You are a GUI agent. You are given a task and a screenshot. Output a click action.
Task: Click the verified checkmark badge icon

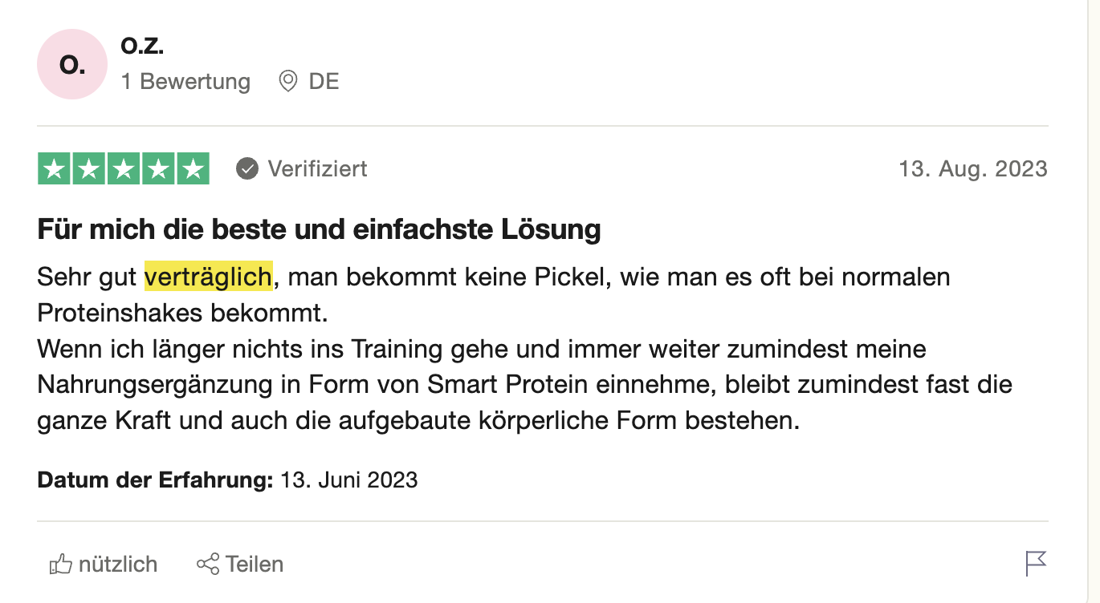(247, 168)
